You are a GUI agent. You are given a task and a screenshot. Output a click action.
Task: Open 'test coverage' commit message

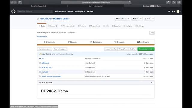[90, 72]
